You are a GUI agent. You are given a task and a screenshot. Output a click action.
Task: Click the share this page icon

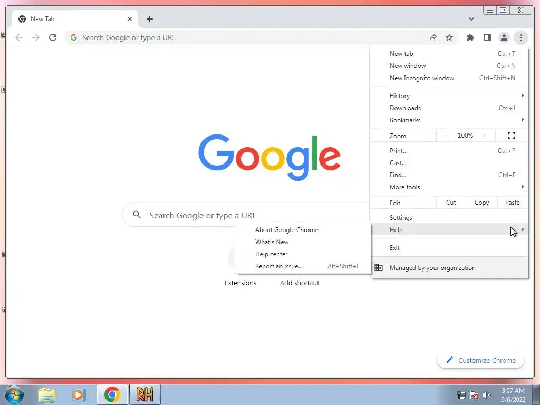[x=432, y=37]
